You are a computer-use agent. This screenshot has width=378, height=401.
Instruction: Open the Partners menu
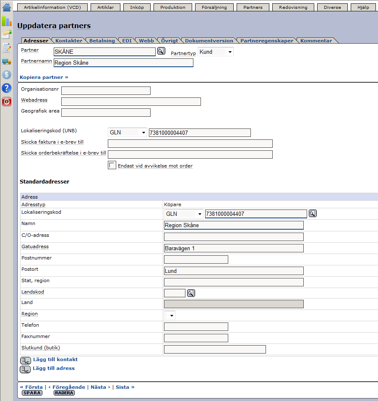coord(253,7)
